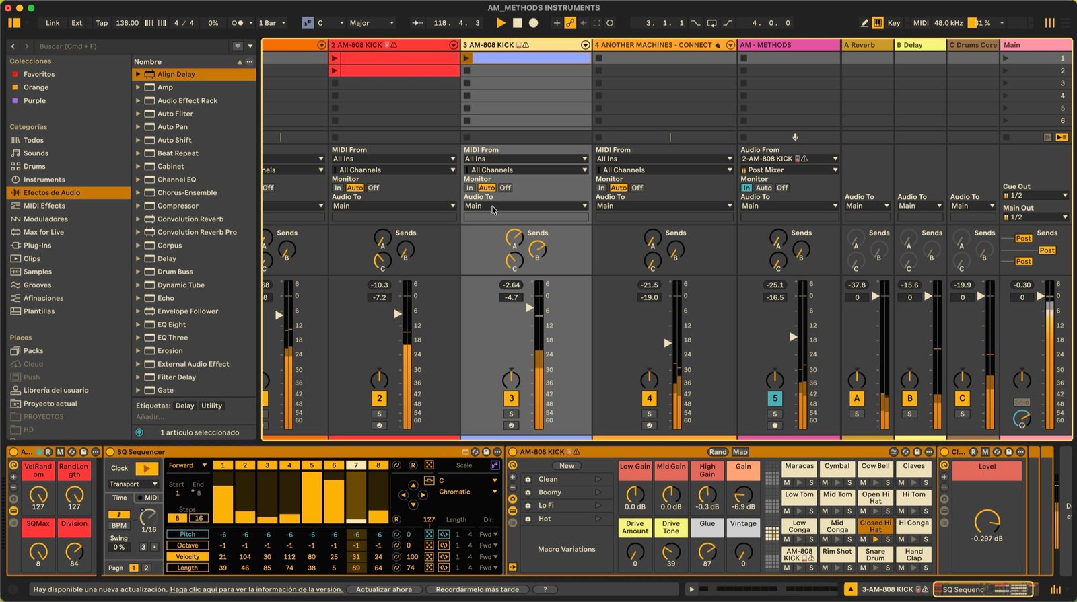The image size is (1077, 602).
Task: Click the Session Record circle icon
Action: (610, 23)
